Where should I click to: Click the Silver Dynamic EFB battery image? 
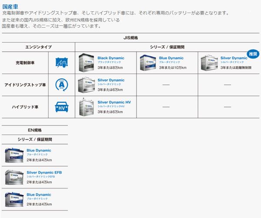click(13, 177)
